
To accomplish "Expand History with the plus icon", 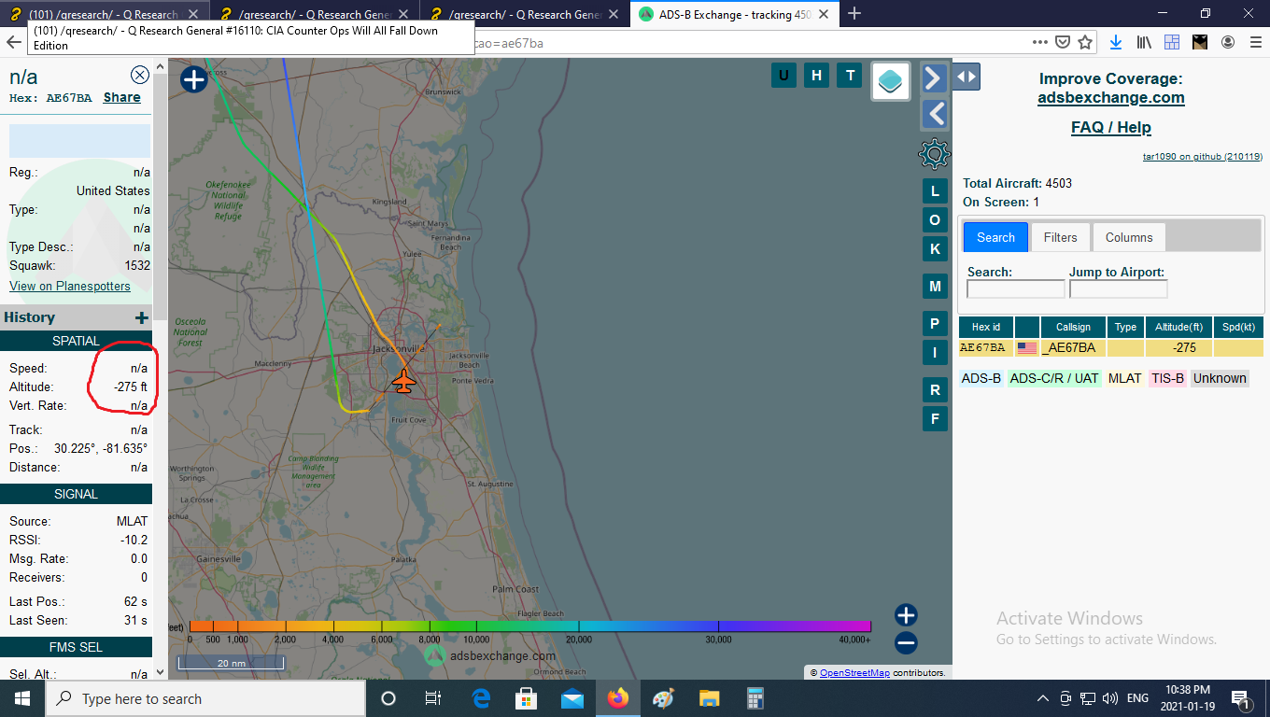I will (x=142, y=318).
